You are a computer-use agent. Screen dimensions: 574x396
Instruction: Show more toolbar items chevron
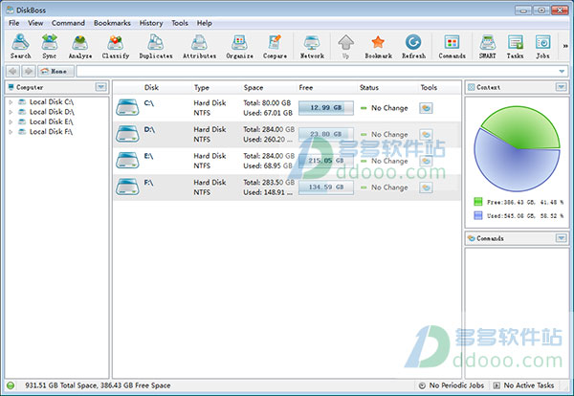pos(565,46)
